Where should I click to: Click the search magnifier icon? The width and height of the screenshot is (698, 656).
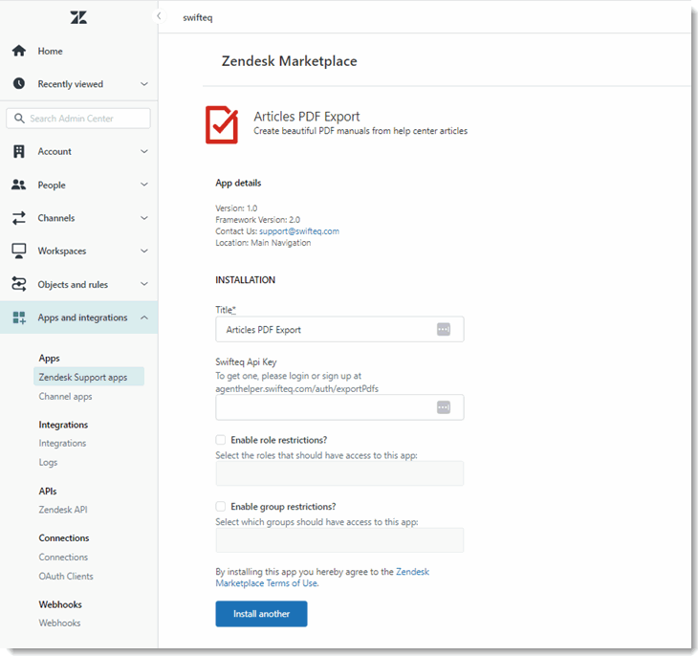point(19,118)
